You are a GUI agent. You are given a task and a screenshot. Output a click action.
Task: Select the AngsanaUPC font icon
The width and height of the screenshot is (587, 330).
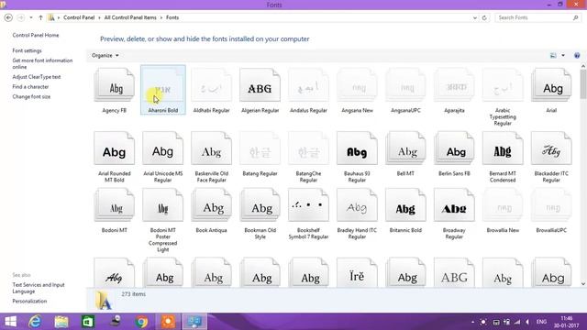tap(405, 85)
